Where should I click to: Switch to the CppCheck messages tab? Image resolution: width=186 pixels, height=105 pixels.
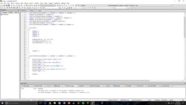95,86
